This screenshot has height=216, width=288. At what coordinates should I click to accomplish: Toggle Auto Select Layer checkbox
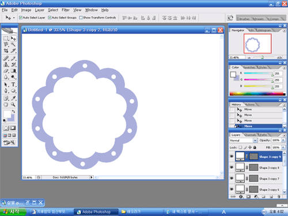tap(21, 18)
